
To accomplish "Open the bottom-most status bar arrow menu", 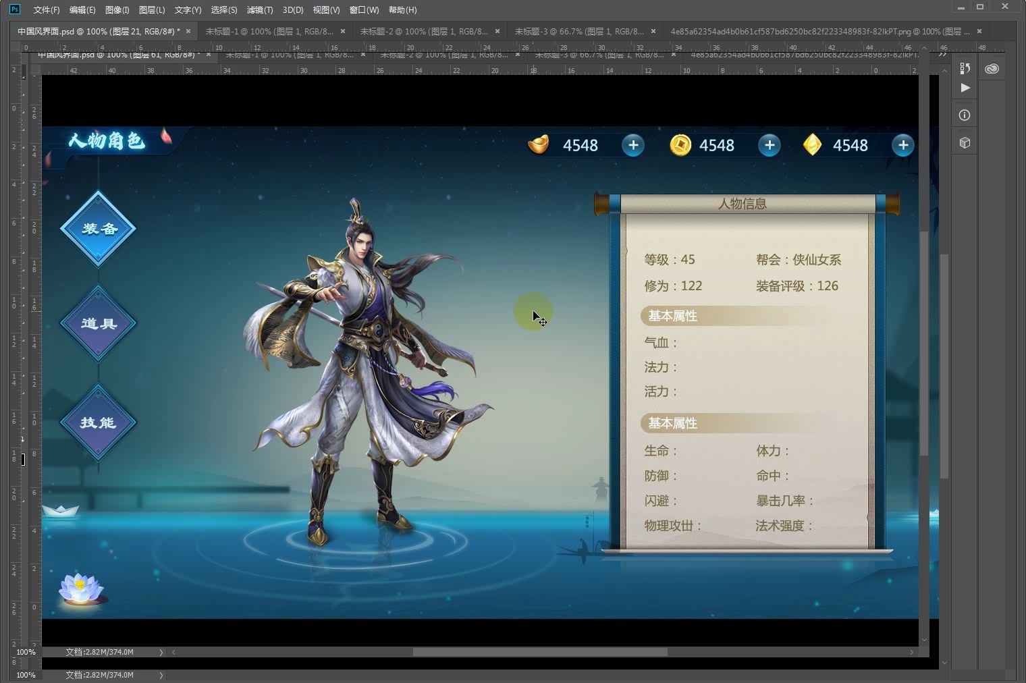I will click(x=161, y=675).
